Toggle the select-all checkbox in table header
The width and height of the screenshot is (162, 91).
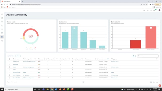pos(10,59)
